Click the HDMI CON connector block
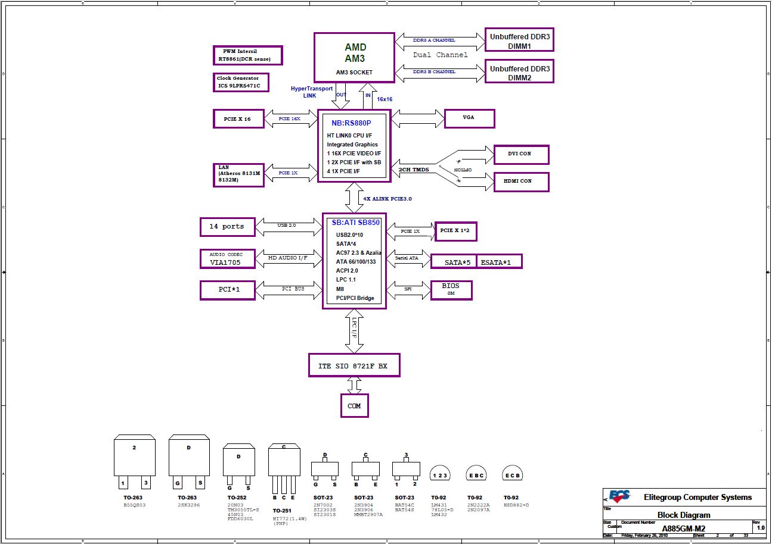The image size is (772, 544). [x=521, y=182]
